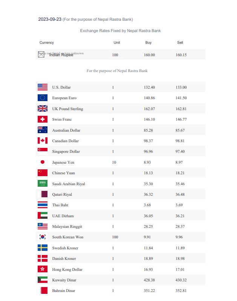The height and width of the screenshot is (301, 237).
Task: Click the European Union flag icon
Action: pyautogui.click(x=42, y=98)
